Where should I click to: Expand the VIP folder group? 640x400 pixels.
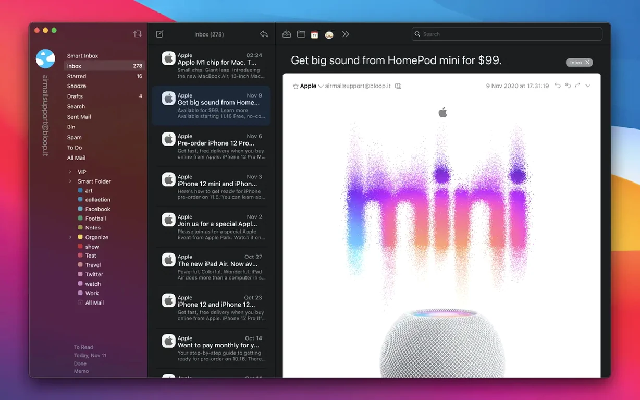tap(70, 172)
